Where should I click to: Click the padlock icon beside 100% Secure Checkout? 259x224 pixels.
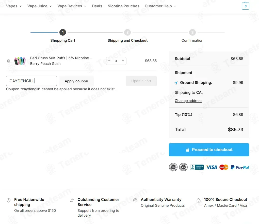tap(199, 200)
